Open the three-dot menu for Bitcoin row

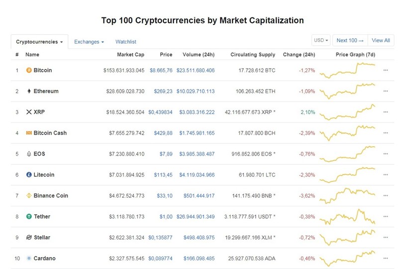386,70
